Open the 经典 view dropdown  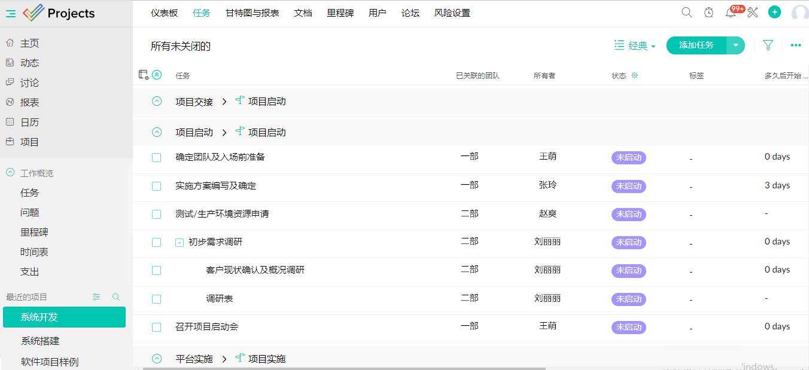635,45
